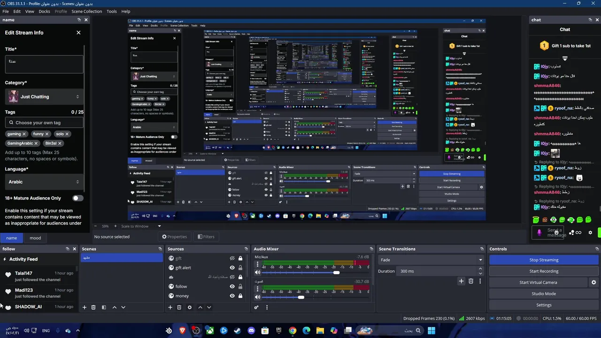The image size is (601, 338).
Task: Lock the gift alert source
Action: pyautogui.click(x=240, y=268)
